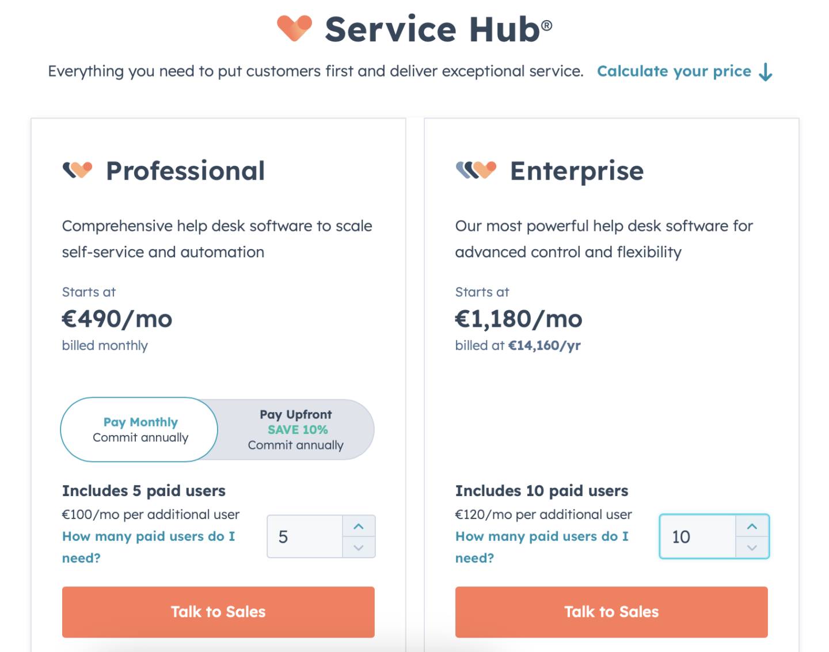Image resolution: width=829 pixels, height=652 pixels.
Task: Expand Professional paid users count control
Action: tap(305, 536)
